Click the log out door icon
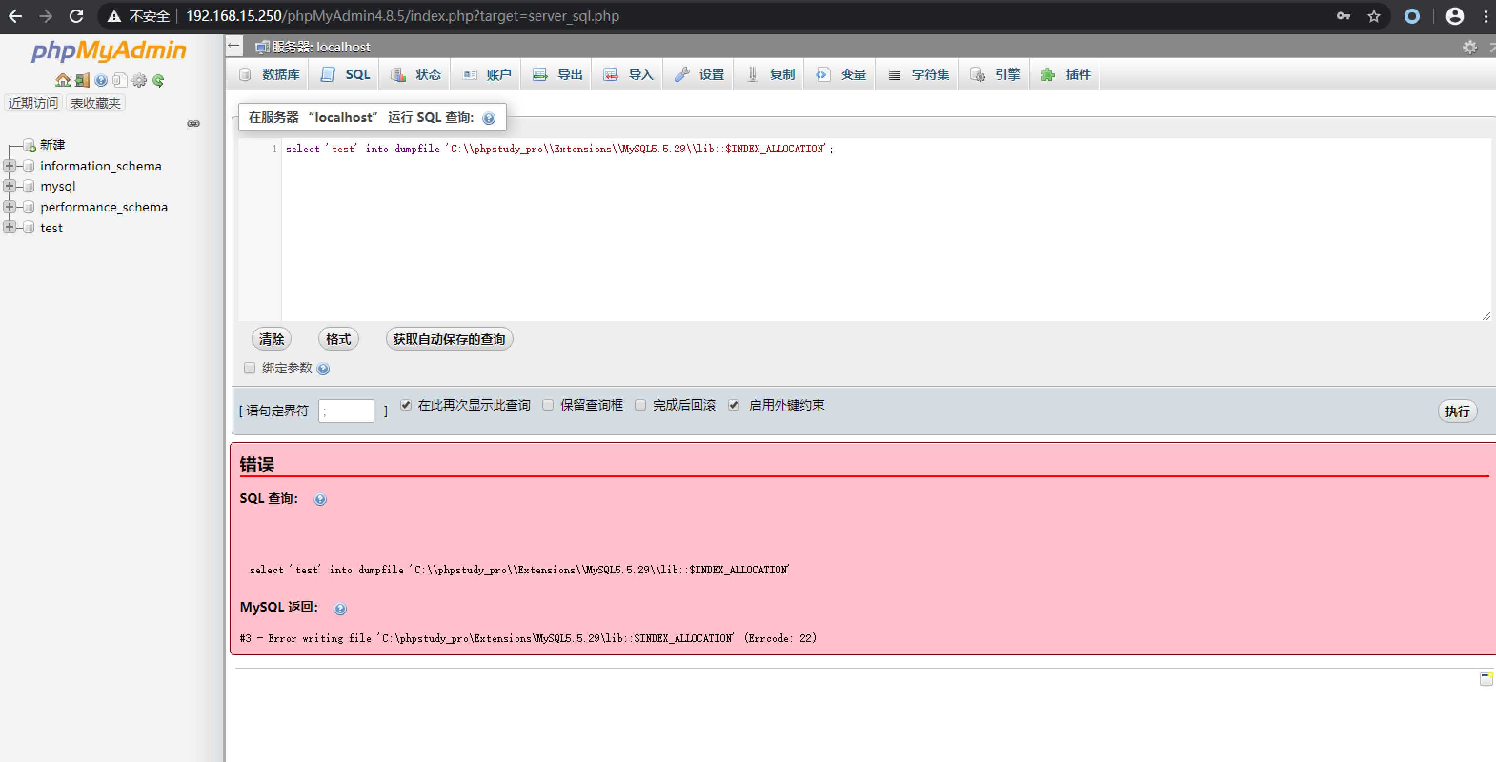Viewport: 1496px width, 762px height. pos(82,80)
